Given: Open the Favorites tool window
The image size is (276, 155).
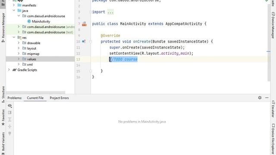Looking at the screenshot, I should pyautogui.click(x=3, y=118).
